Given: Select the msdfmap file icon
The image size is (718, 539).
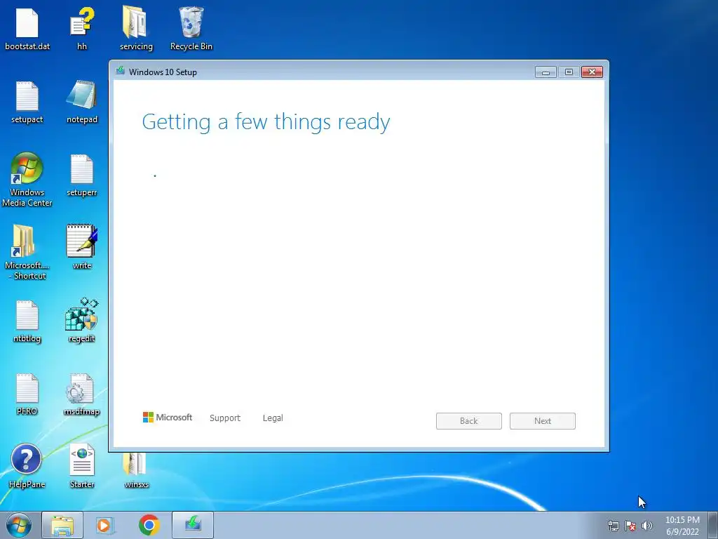Looking at the screenshot, I should tap(82, 394).
